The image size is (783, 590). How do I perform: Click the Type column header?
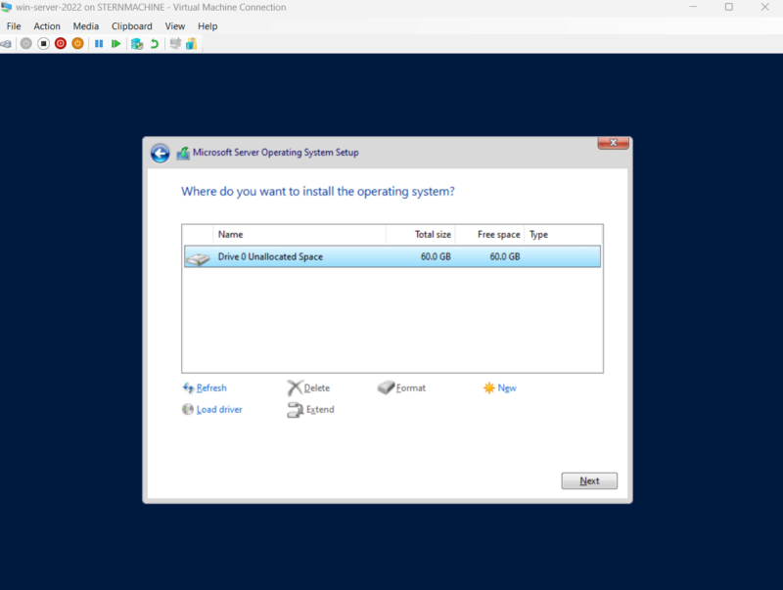(x=564, y=235)
